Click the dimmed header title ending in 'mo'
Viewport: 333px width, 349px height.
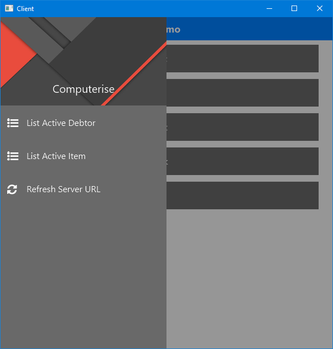point(173,30)
